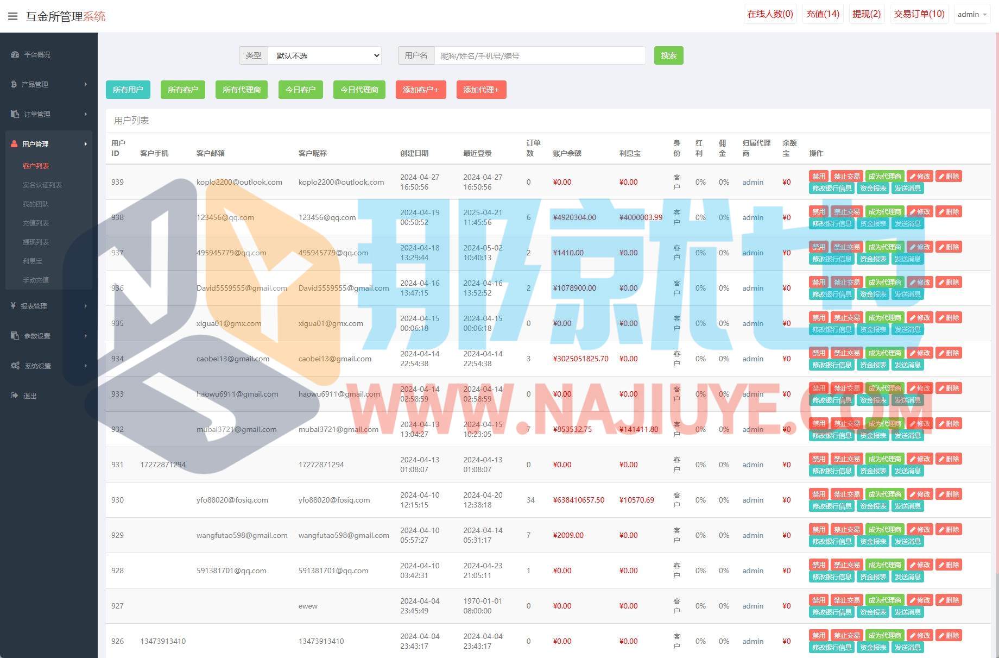Go to 充值列表 submenu item
Viewport: 999px width, 658px height.
pyautogui.click(x=36, y=223)
